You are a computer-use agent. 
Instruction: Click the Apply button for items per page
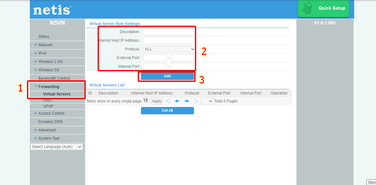click(x=156, y=101)
